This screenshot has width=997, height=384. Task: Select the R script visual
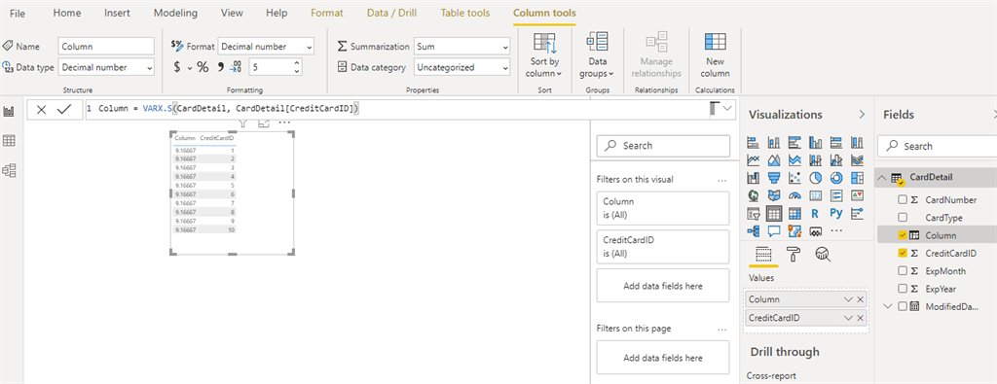click(x=816, y=213)
